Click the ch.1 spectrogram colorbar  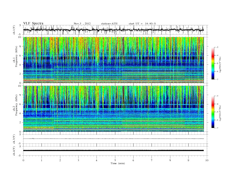[213, 63]
